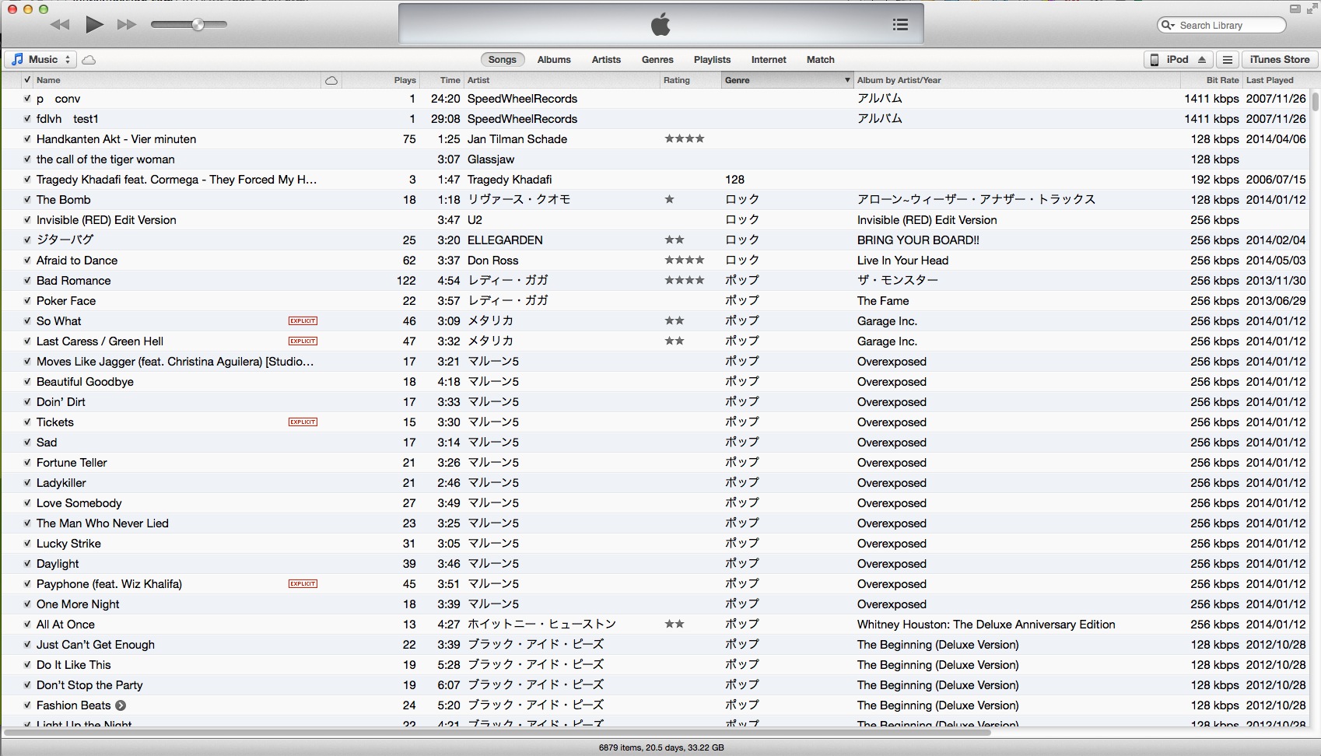
Task: Open the Genres tab
Action: coord(657,60)
